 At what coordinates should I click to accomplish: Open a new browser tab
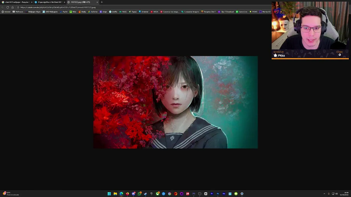click(x=102, y=2)
